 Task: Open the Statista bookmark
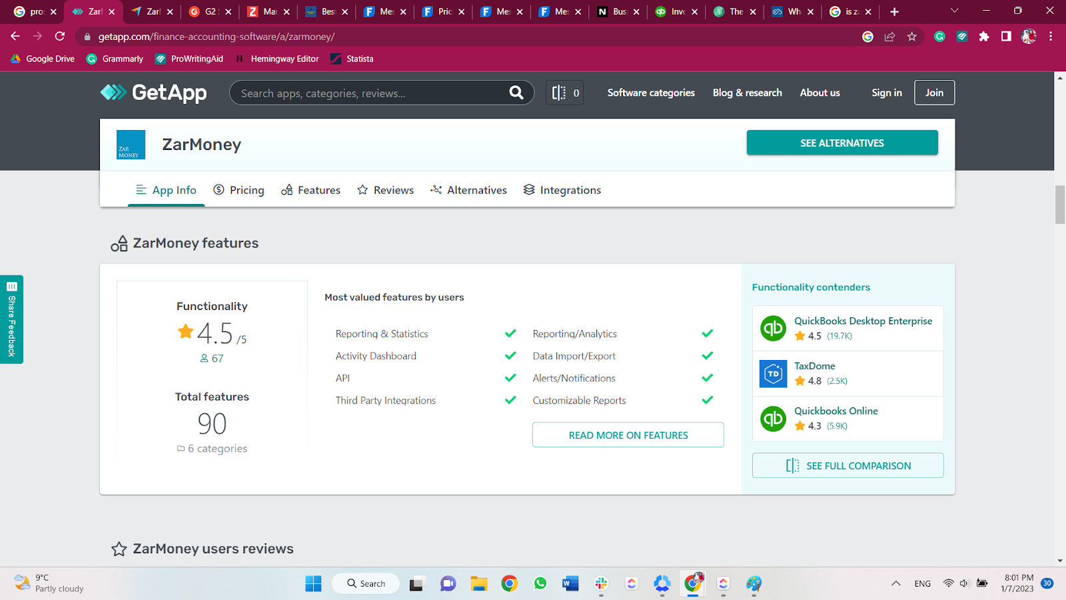click(352, 59)
